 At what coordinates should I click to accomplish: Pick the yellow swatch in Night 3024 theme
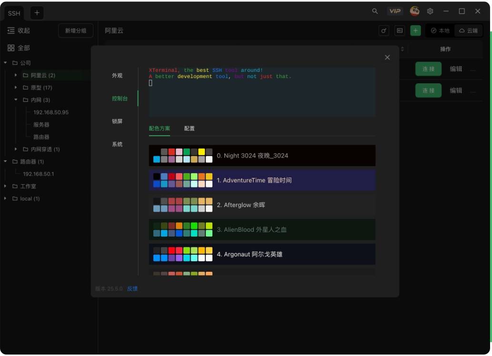coord(201,152)
